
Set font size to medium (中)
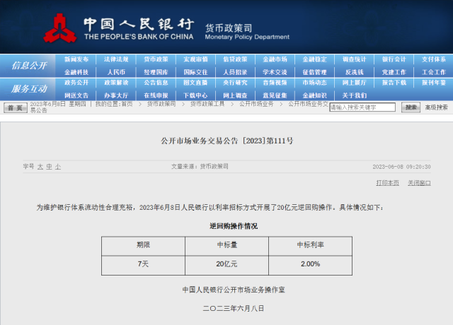(50, 166)
